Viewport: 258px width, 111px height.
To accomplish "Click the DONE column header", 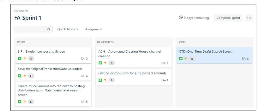I will (182, 42).
